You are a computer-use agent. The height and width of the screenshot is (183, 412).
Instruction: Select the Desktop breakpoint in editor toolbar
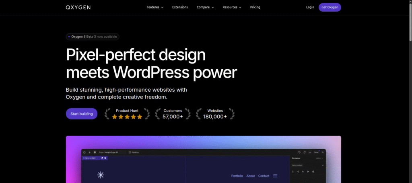click(x=134, y=152)
